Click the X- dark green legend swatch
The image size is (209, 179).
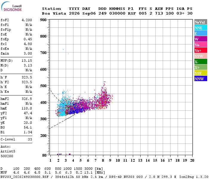click(x=201, y=62)
